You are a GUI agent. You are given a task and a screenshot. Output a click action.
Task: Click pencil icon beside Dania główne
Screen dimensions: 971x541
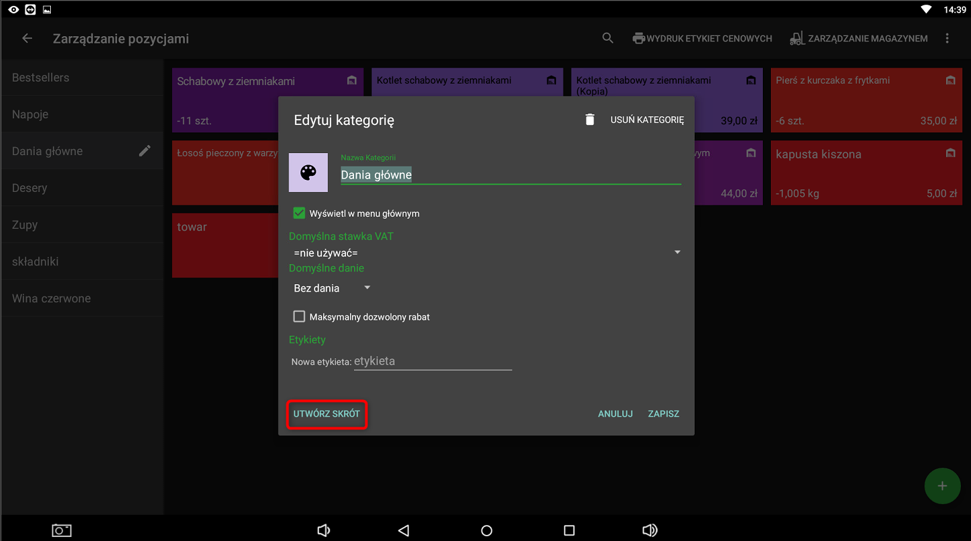tap(145, 151)
